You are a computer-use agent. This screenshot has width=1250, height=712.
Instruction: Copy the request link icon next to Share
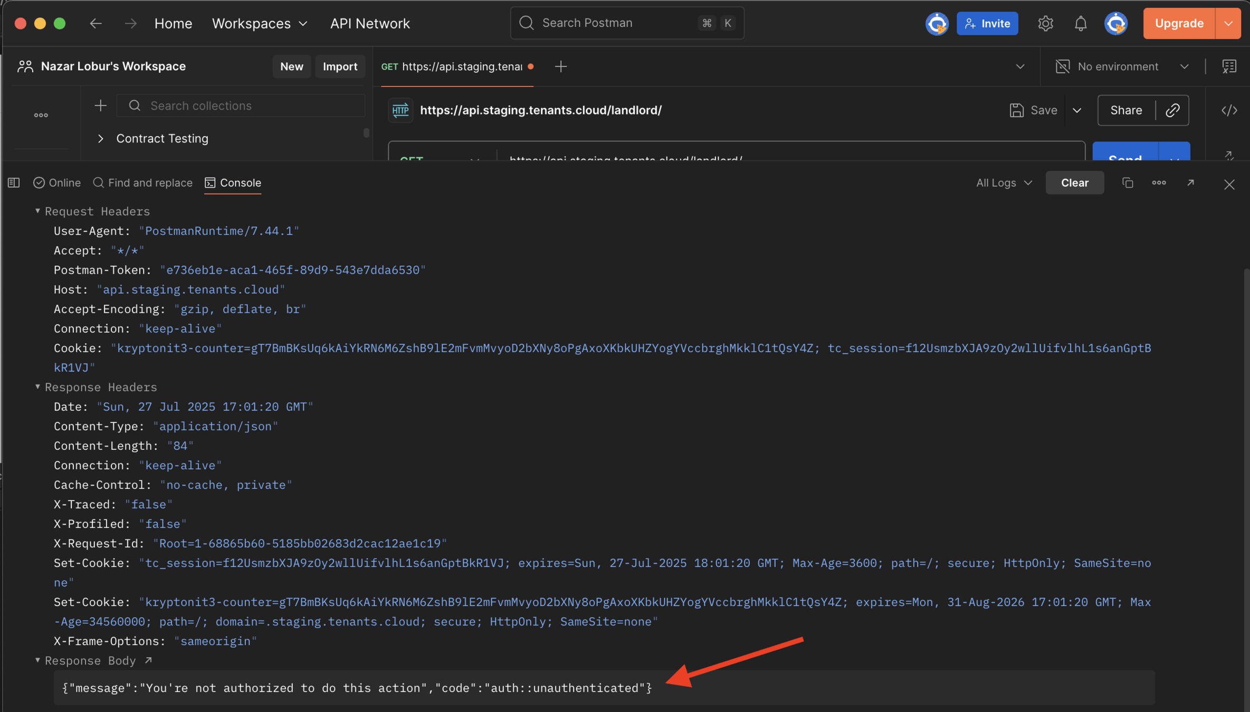[1172, 110]
